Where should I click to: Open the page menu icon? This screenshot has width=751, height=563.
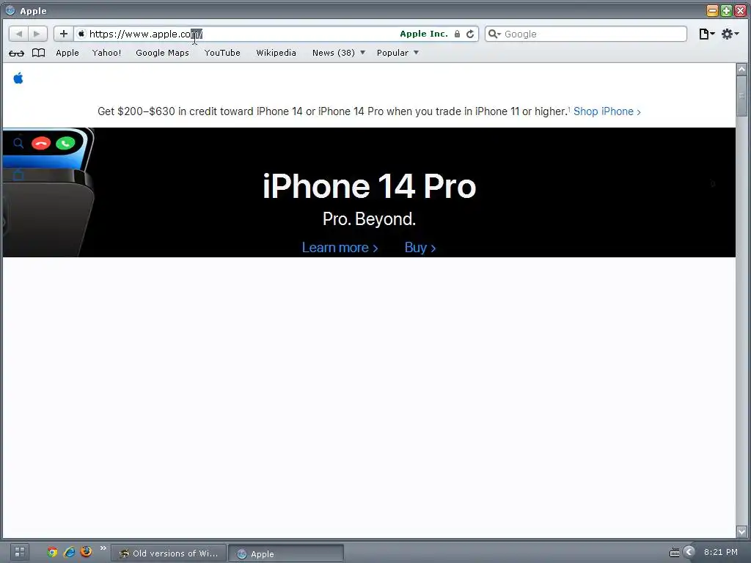(706, 34)
